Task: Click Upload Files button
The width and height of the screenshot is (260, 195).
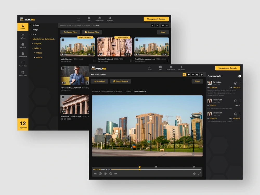Action: click(x=70, y=32)
